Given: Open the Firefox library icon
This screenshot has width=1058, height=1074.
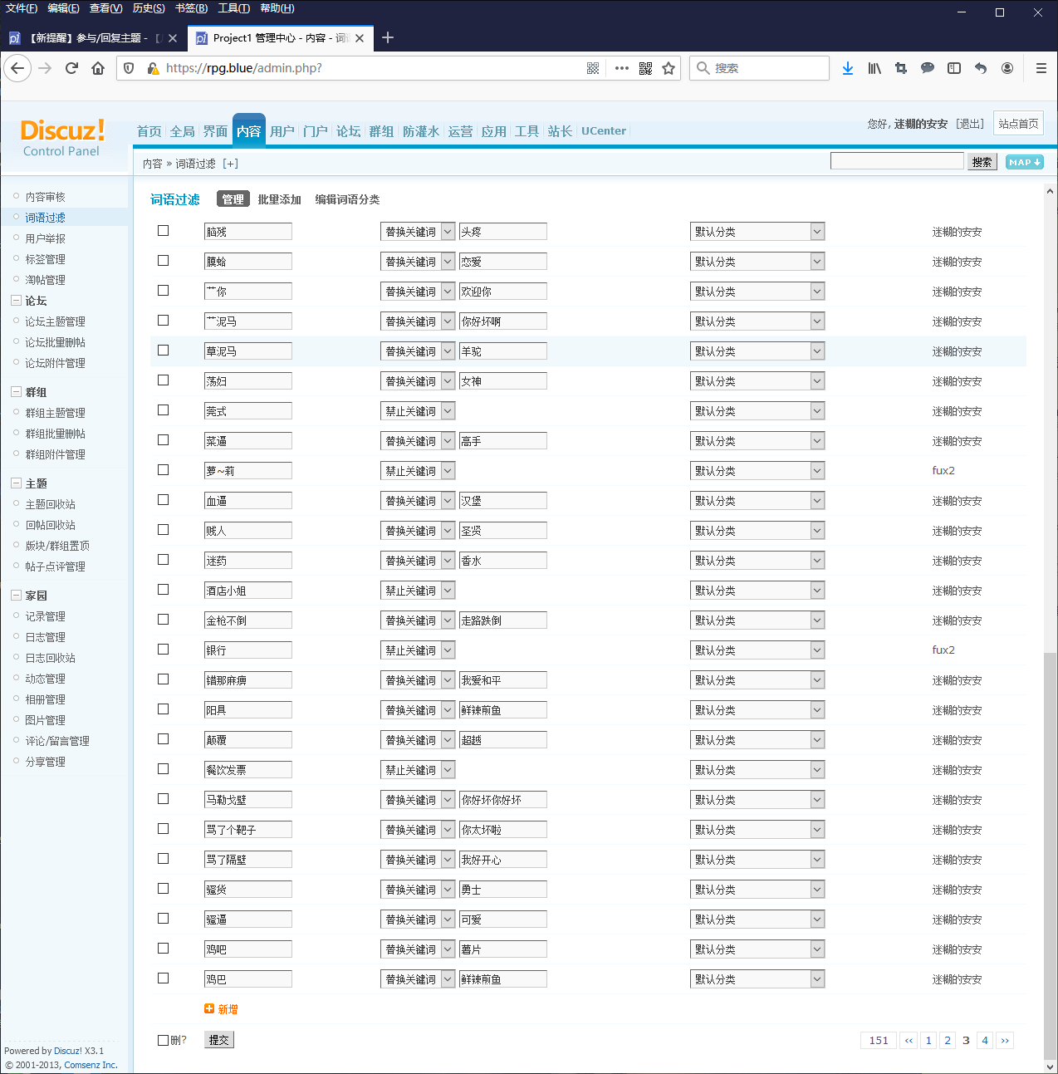Looking at the screenshot, I should [x=874, y=68].
